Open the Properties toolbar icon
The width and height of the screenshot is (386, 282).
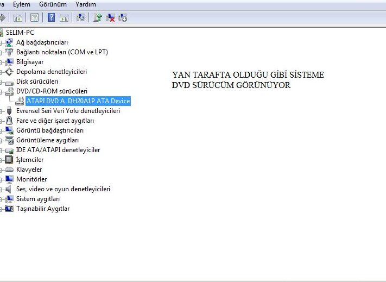(x=34, y=18)
